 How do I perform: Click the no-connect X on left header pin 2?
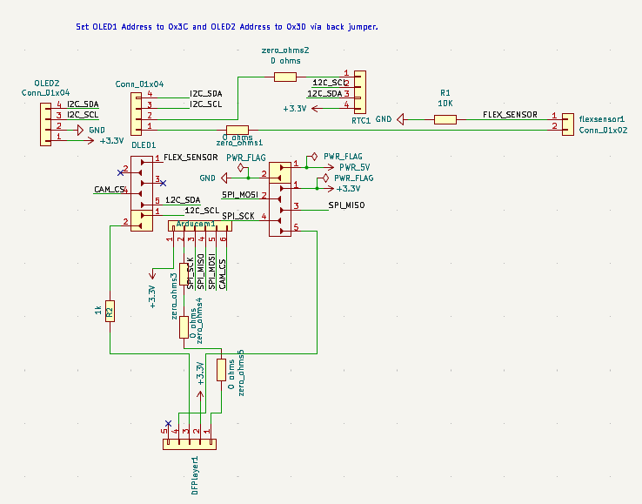coord(120,173)
